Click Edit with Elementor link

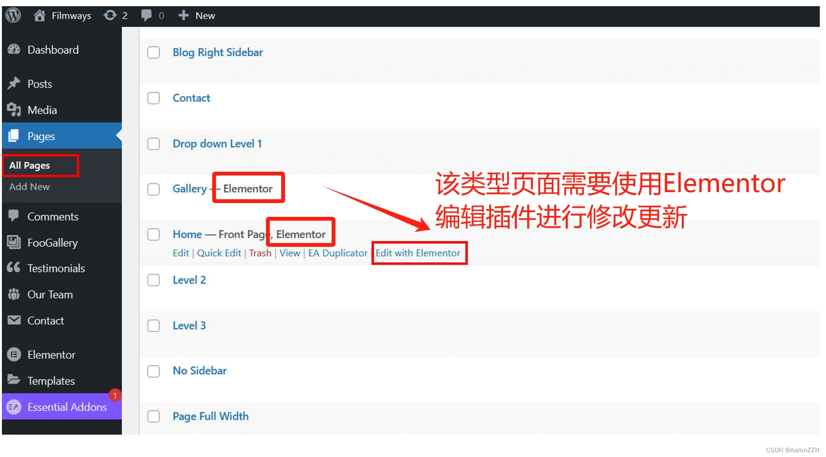coord(418,253)
